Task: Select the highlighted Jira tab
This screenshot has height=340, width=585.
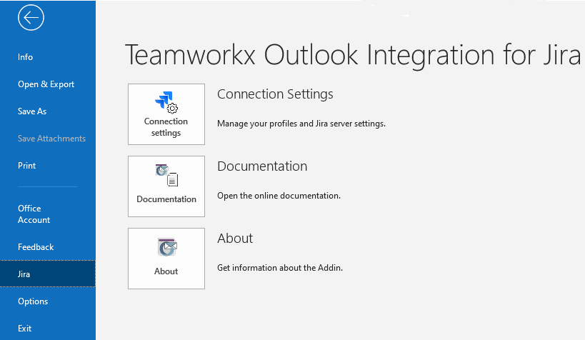Action: pos(24,274)
